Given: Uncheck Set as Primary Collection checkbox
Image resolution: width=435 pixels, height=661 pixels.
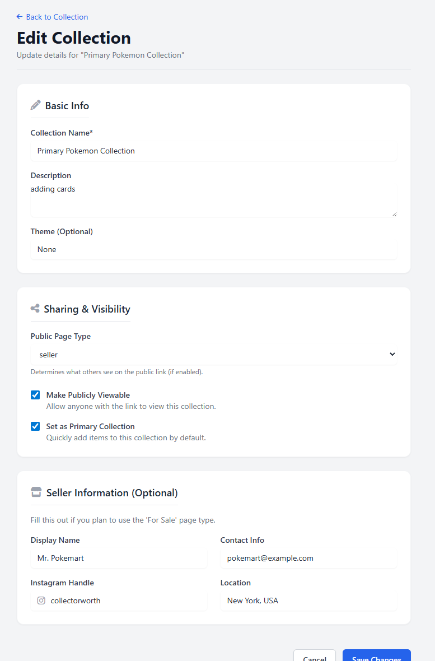Looking at the screenshot, I should pos(35,426).
